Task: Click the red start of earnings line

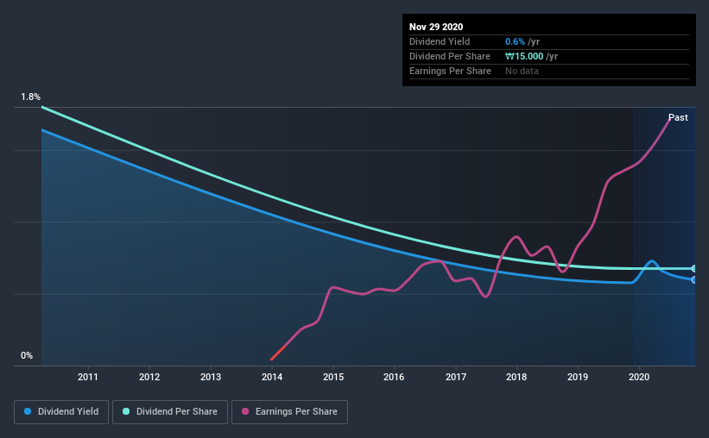Action: pos(276,354)
